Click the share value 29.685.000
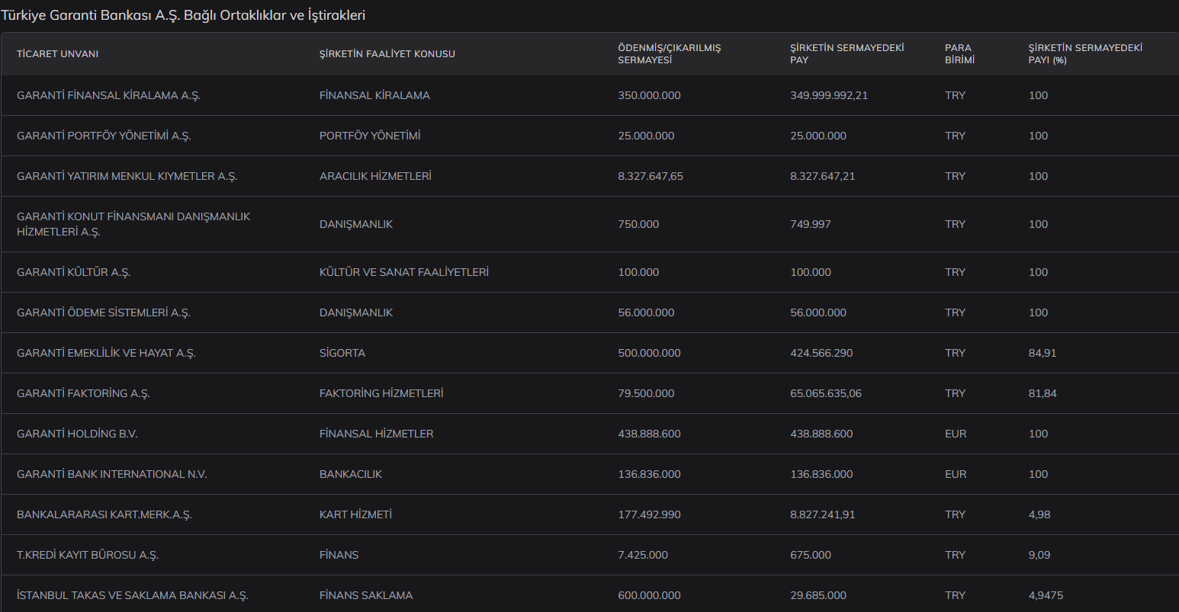Image resolution: width=1179 pixels, height=612 pixels. click(818, 595)
